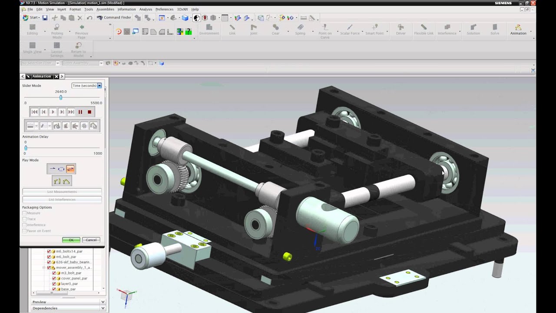The width and height of the screenshot is (556, 313).
Task: Click the Animation Delay slider handle
Action: (x=26, y=148)
